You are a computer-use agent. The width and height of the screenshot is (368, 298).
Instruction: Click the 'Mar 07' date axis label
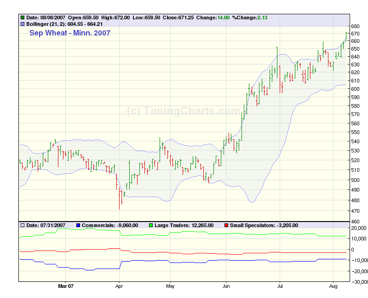coord(66,286)
